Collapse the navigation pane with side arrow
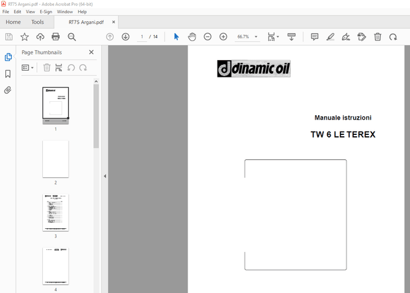 [105, 176]
